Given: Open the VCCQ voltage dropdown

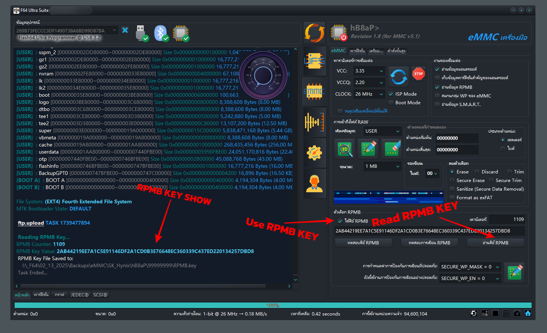Looking at the screenshot, I should click(369, 82).
